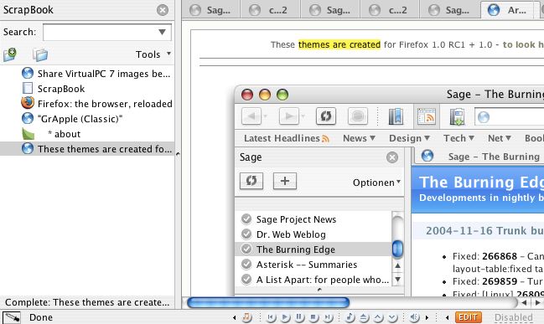Click the '269859' bug link
This screenshot has width=544, height=324.
click(x=500, y=281)
